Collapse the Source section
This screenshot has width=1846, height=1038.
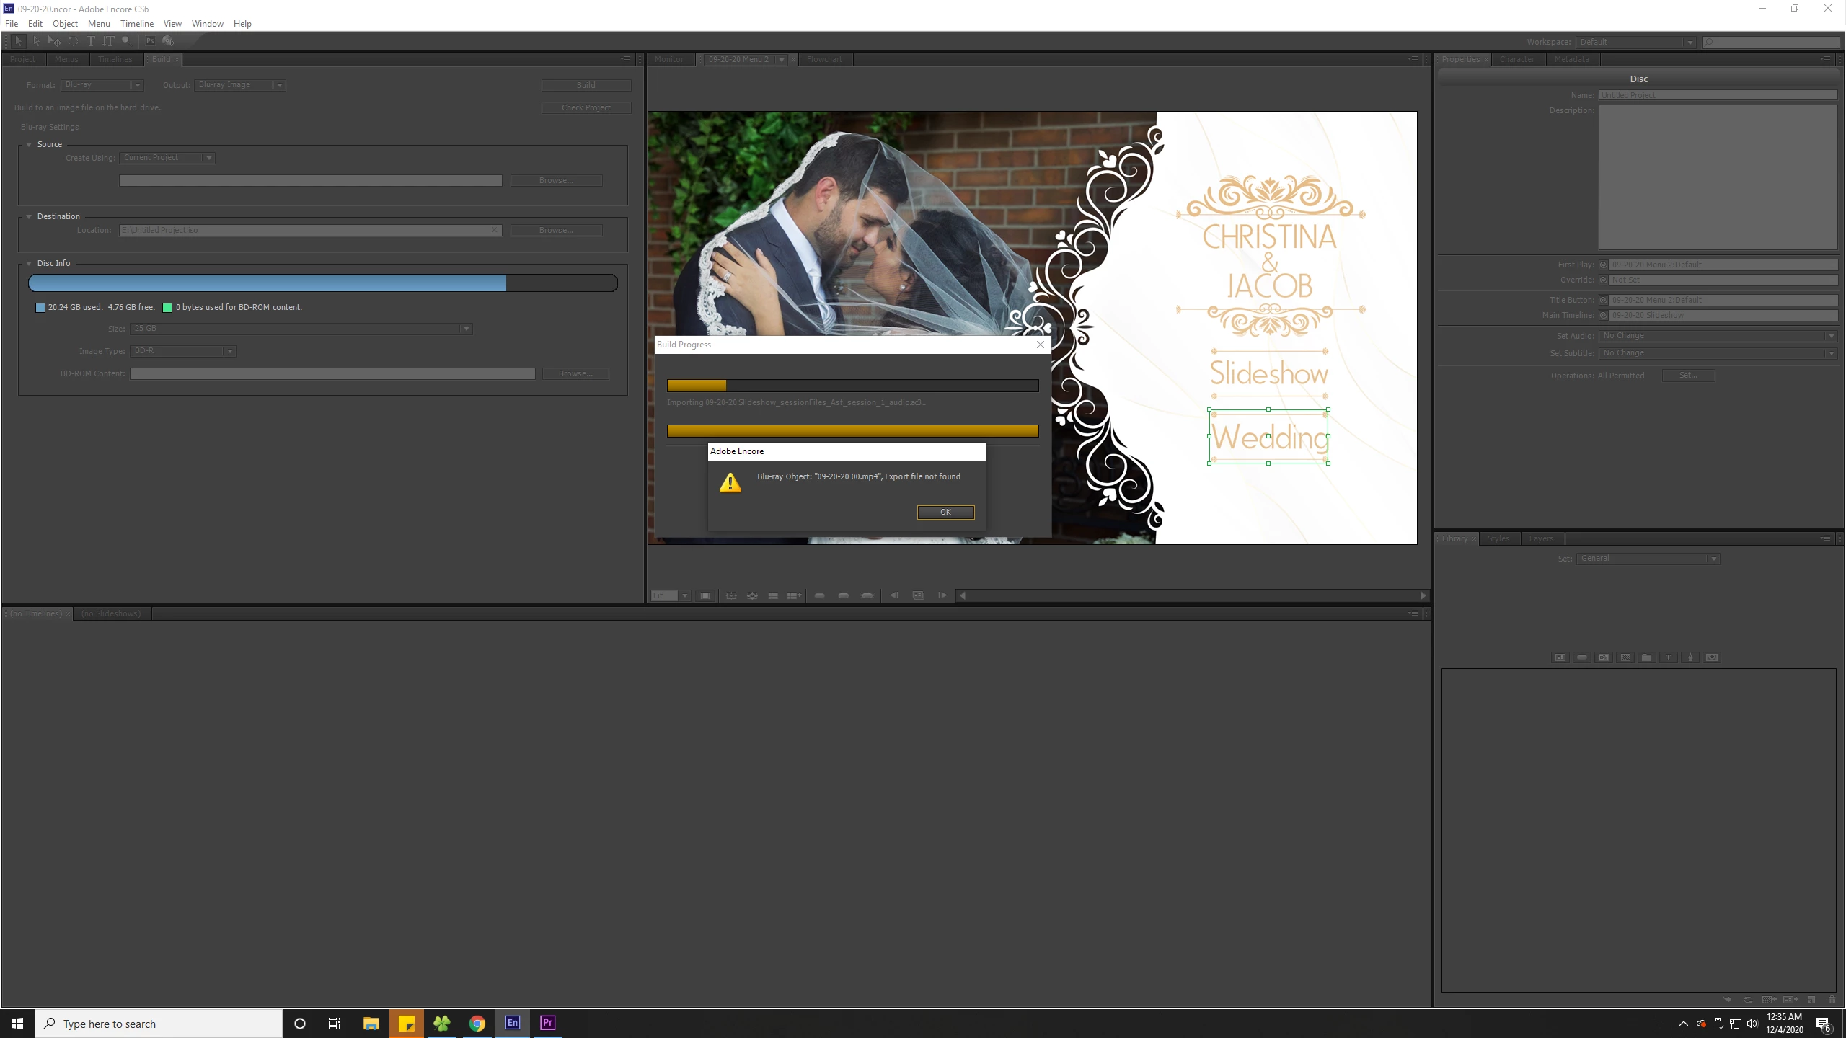(x=29, y=144)
